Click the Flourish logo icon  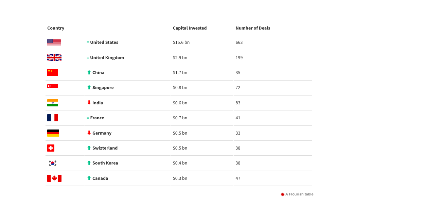coord(282,194)
